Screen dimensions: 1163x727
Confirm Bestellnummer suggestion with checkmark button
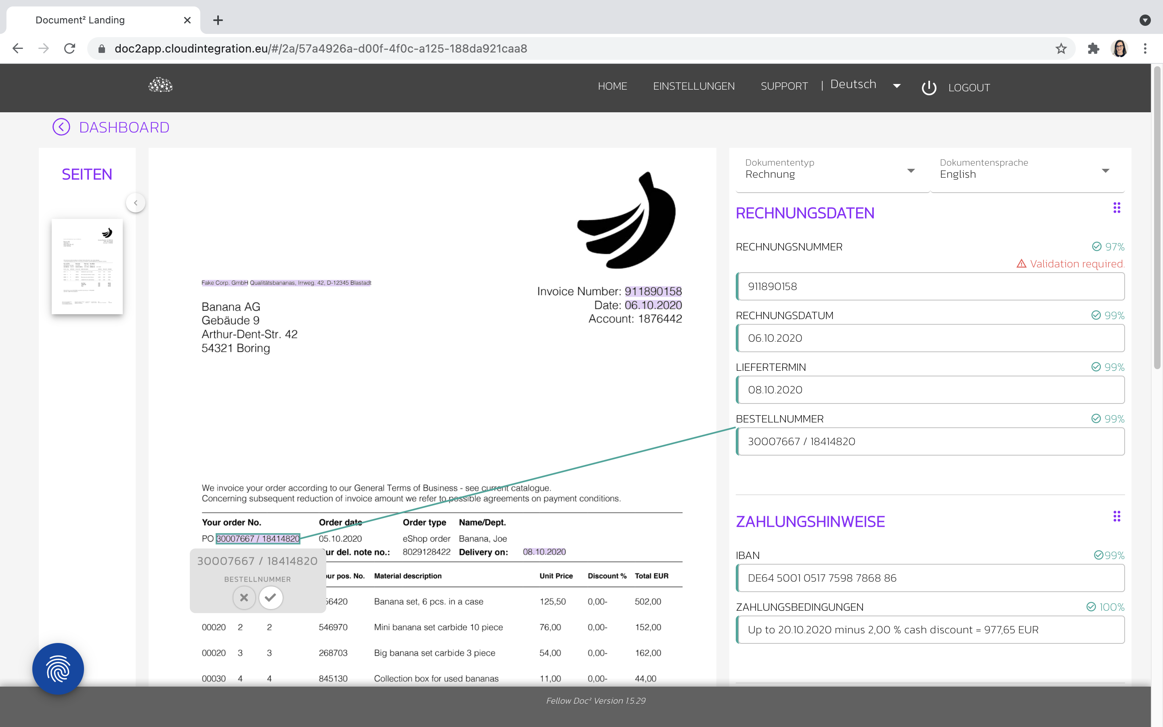[271, 598]
